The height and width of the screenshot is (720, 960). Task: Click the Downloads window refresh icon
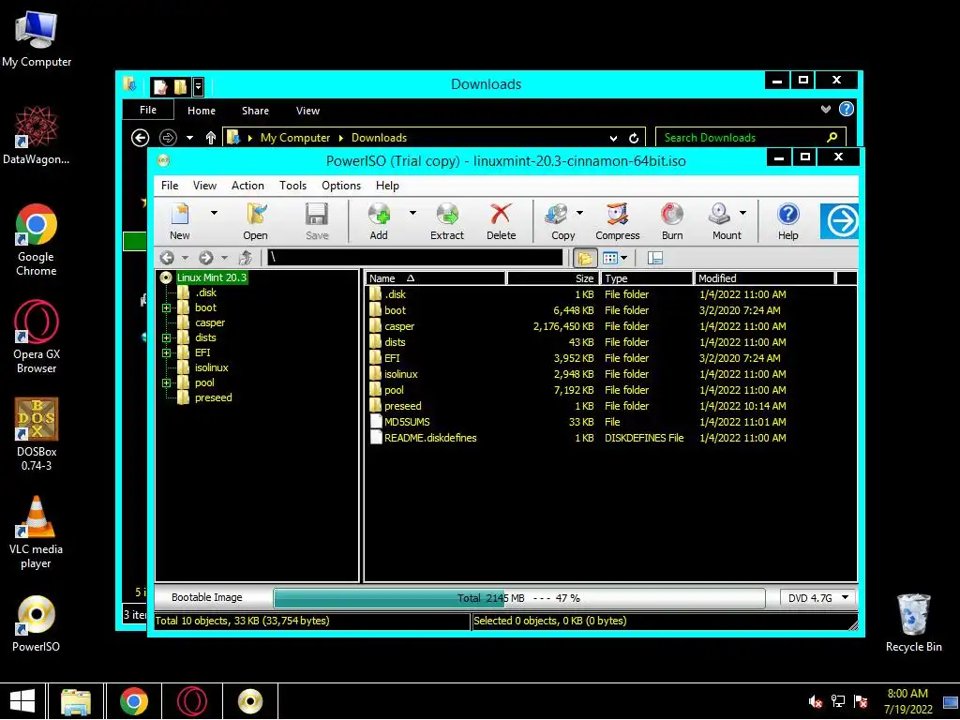pyautogui.click(x=634, y=138)
